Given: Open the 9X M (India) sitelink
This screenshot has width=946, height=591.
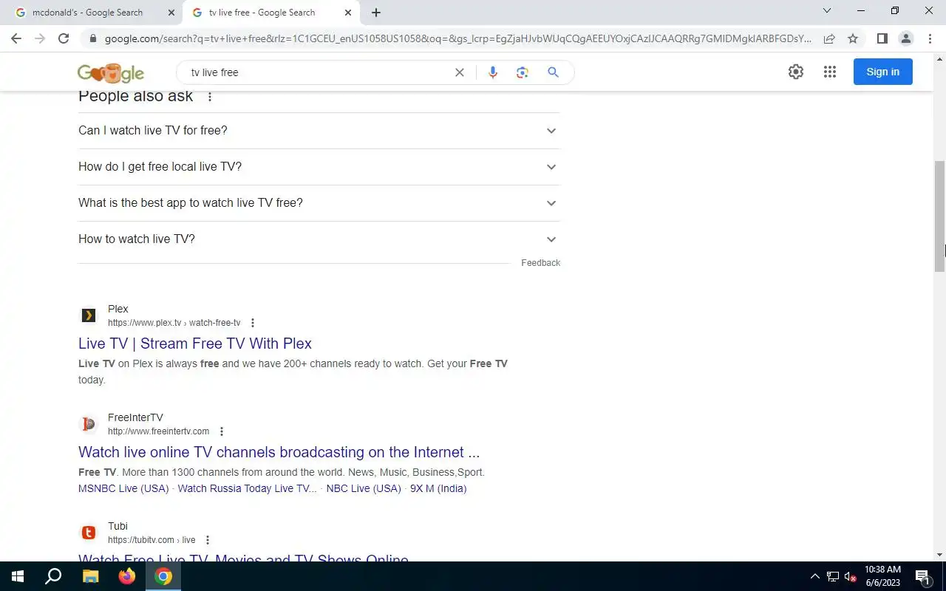Looking at the screenshot, I should click(x=438, y=488).
